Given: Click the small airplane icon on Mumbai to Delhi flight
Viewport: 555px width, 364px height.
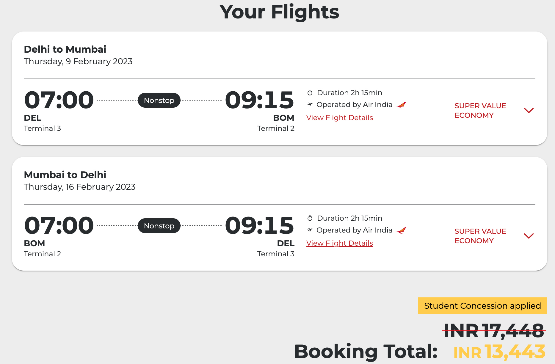Looking at the screenshot, I should 310,230.
